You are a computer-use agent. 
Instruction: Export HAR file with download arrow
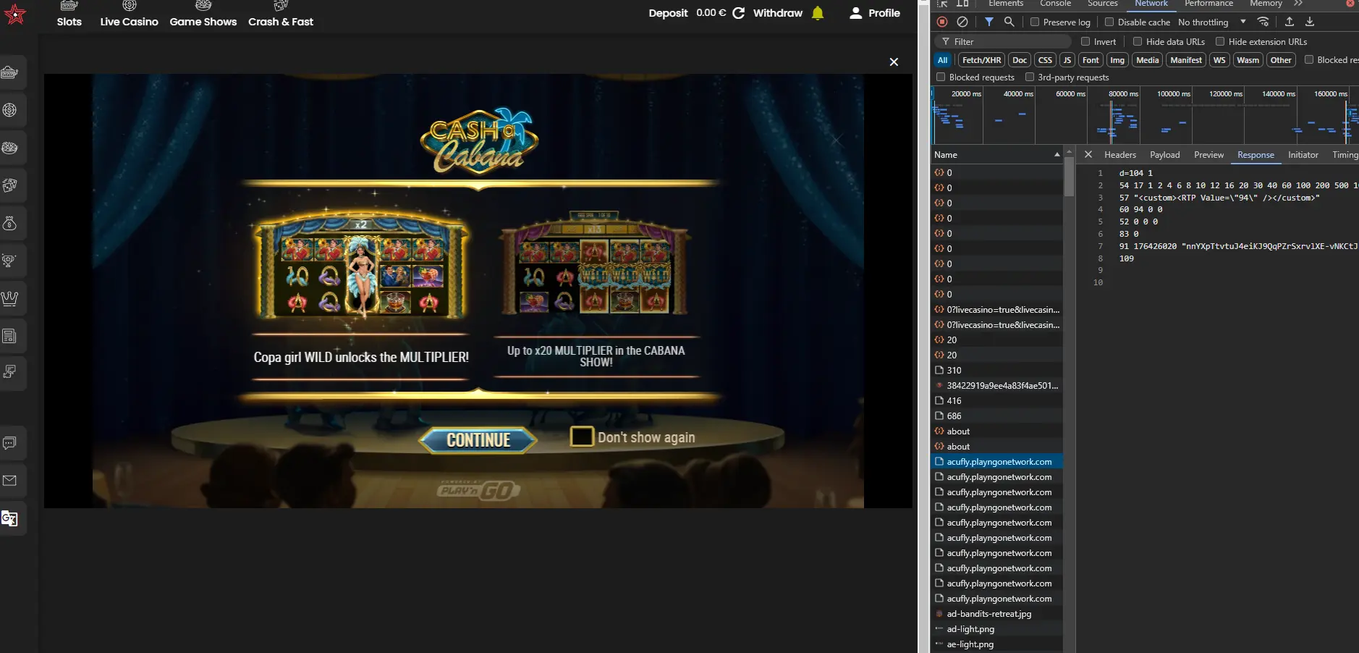point(1310,22)
